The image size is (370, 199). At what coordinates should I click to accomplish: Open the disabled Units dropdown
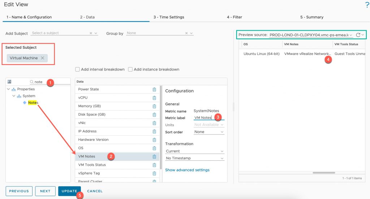coord(209,125)
